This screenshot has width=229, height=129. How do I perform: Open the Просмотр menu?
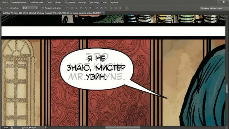(94, 3)
